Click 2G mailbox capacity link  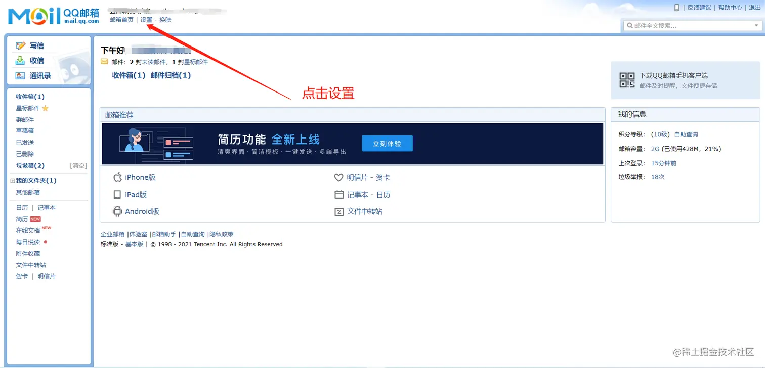(x=655, y=149)
